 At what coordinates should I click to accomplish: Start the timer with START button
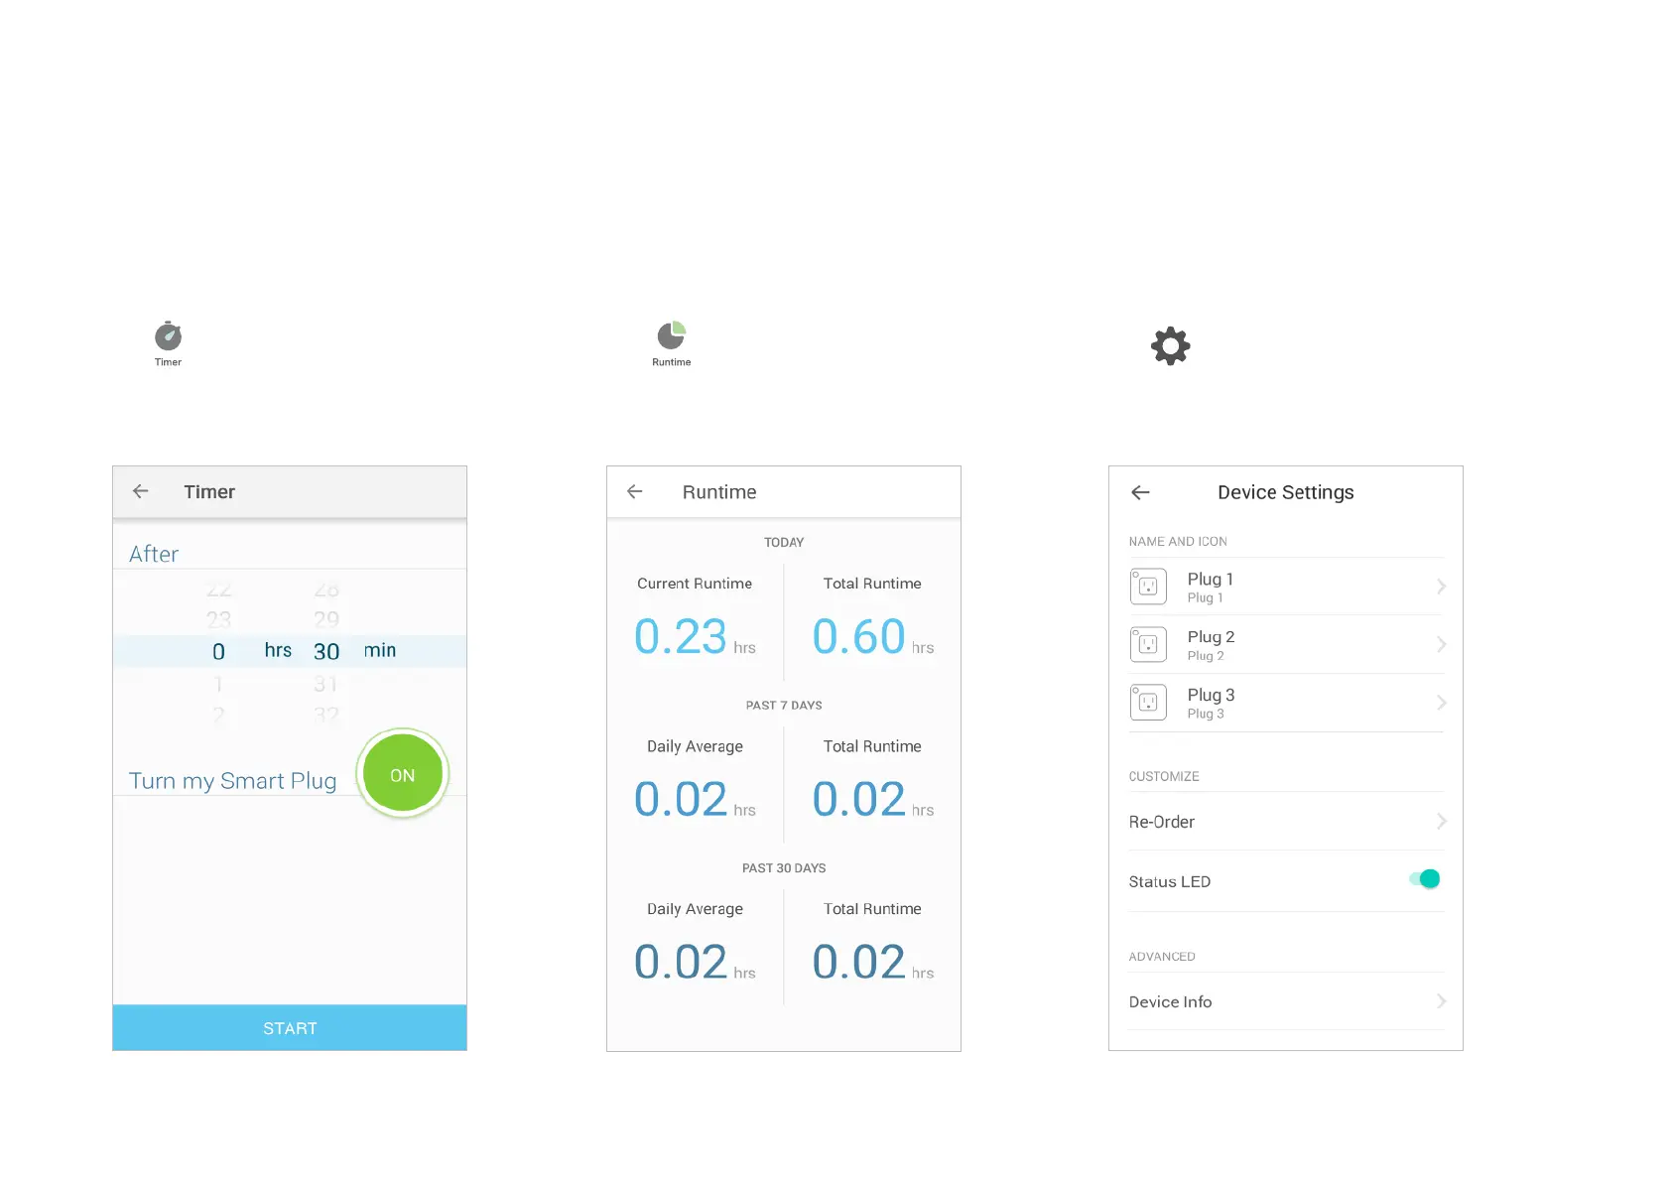coord(290,1028)
